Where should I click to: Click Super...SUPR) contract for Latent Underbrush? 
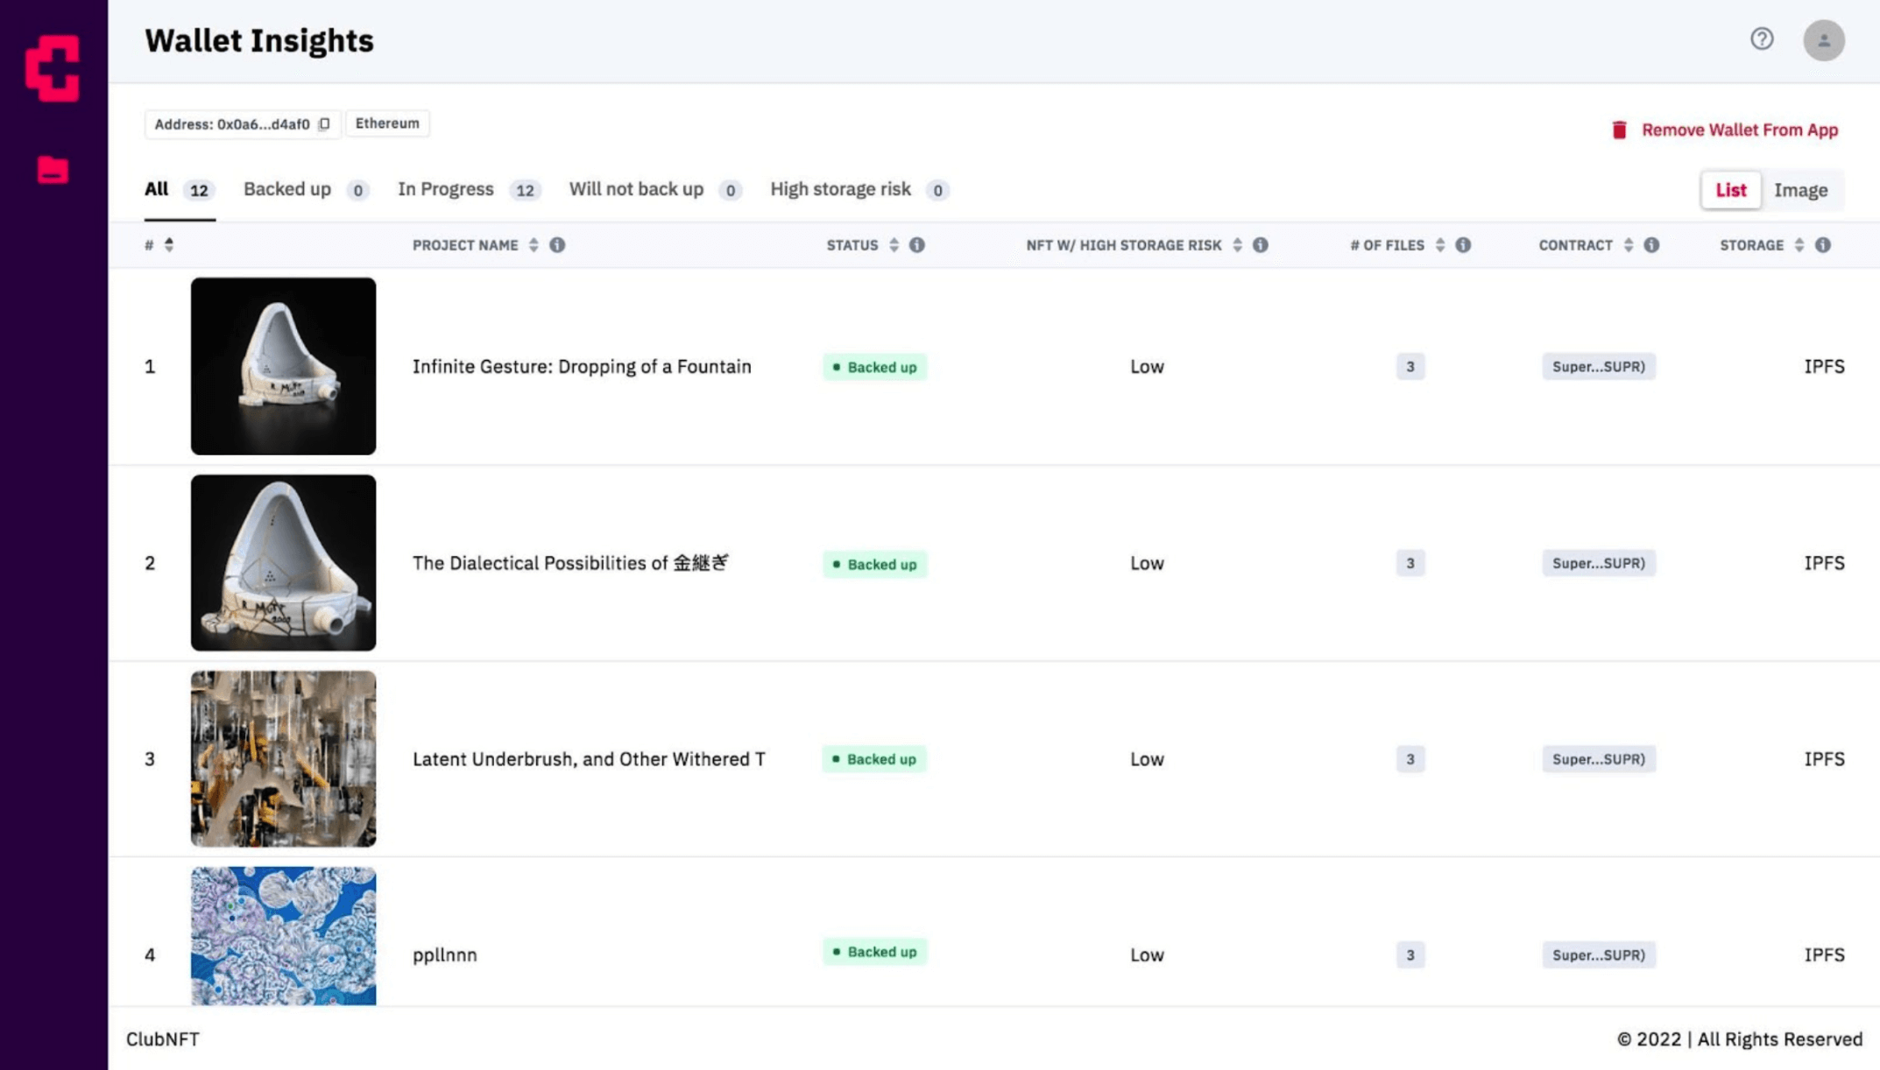coord(1599,759)
